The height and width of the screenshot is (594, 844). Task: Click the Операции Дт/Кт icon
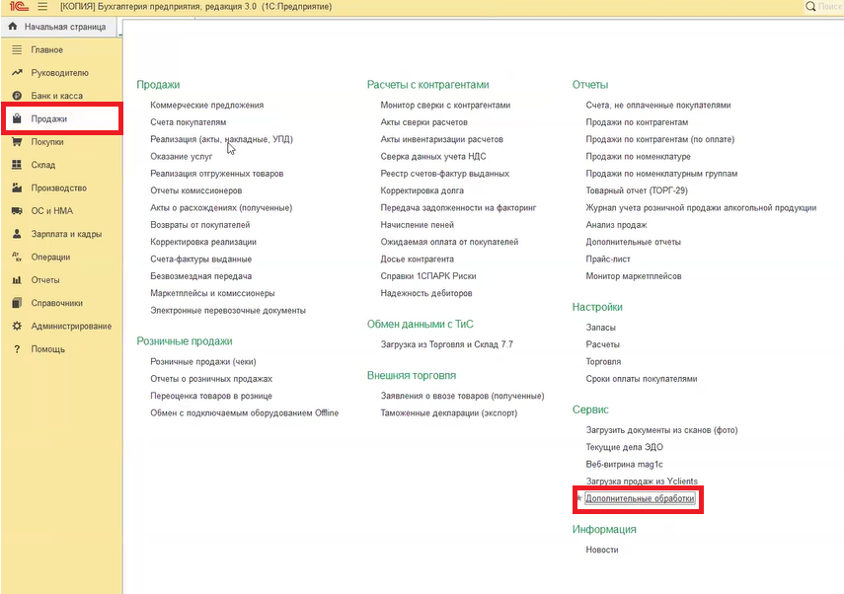pos(17,258)
